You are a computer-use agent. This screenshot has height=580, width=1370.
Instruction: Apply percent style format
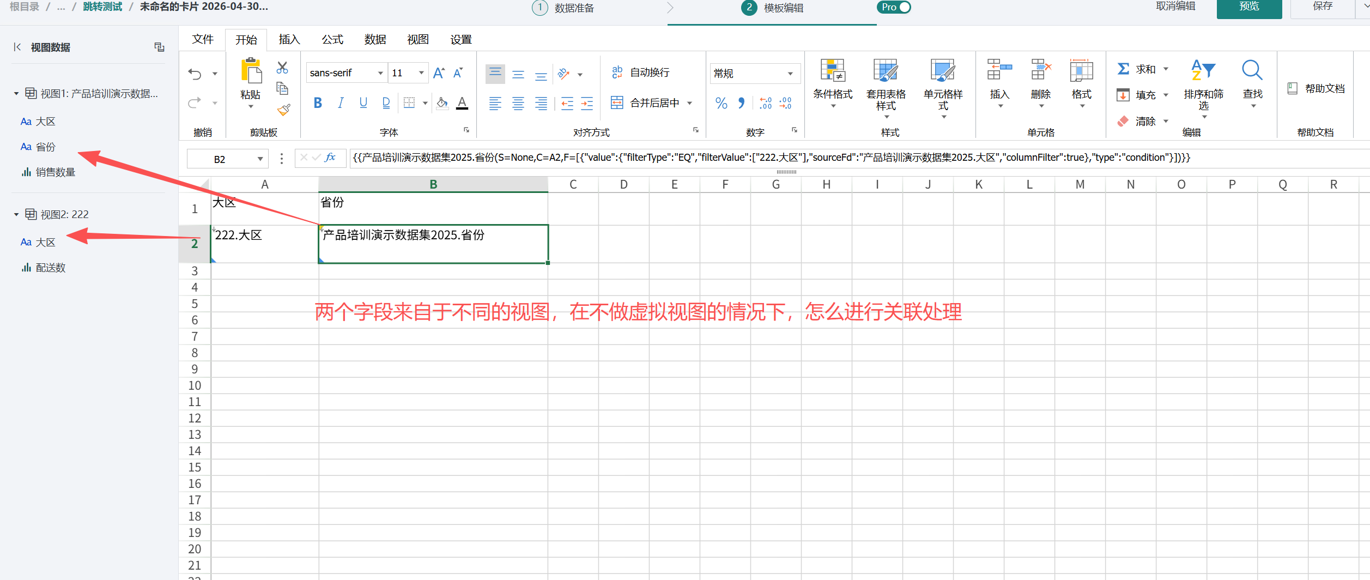point(722,103)
